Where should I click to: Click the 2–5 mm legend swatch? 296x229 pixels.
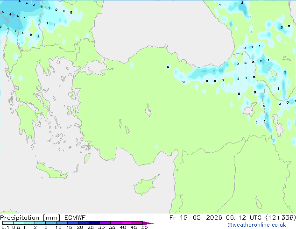pyautogui.click(x=40, y=223)
